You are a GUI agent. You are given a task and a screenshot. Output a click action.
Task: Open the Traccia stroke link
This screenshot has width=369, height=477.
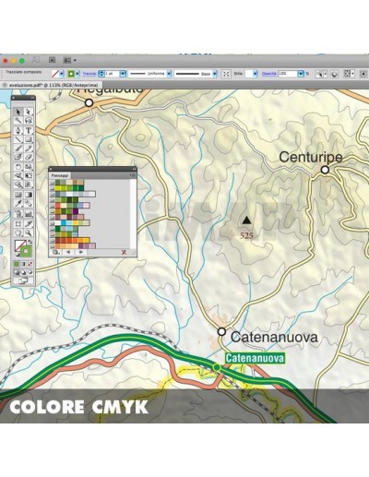(x=89, y=74)
